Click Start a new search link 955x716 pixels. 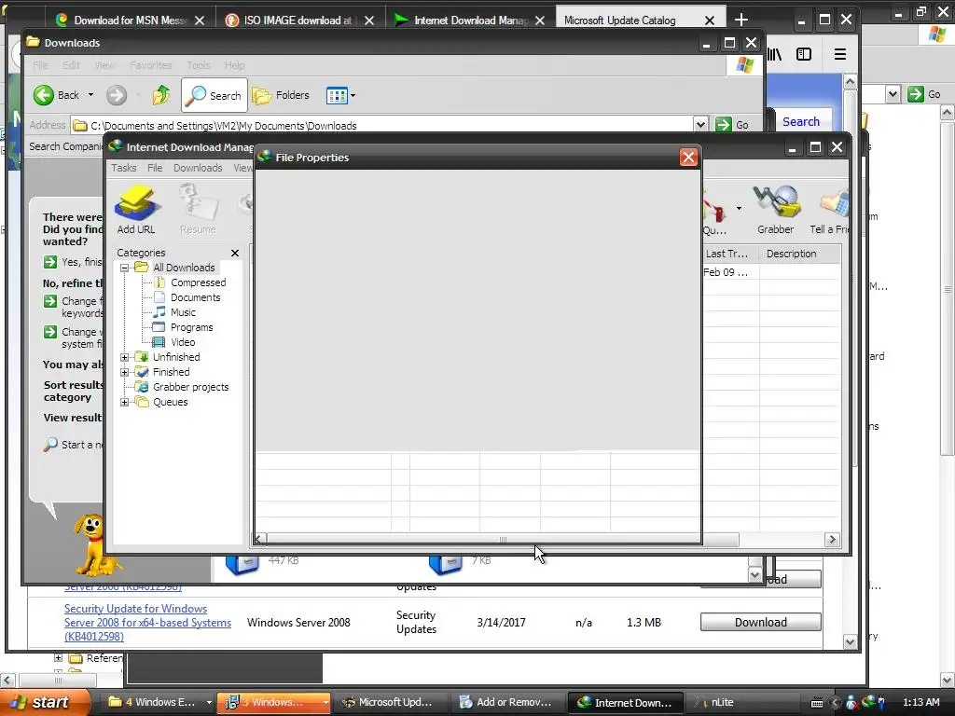[73, 445]
